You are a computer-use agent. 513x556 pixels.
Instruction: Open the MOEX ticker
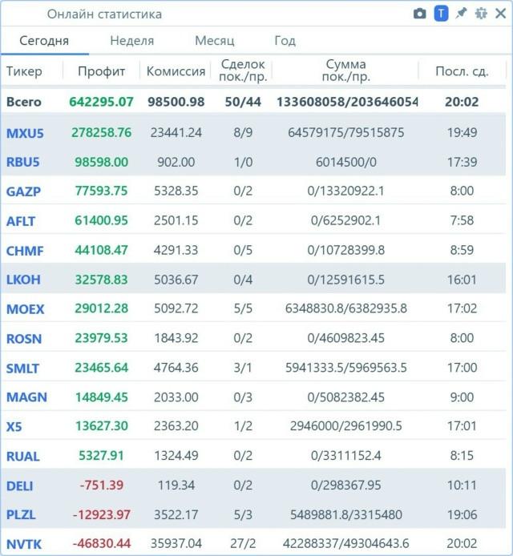pos(25,309)
